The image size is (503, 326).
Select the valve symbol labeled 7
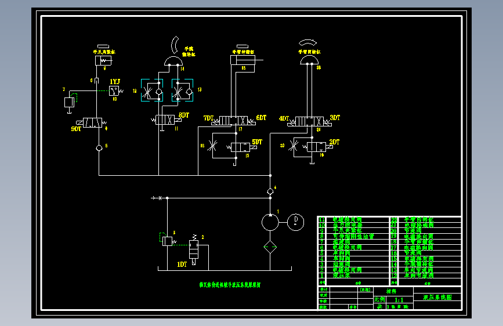(69, 102)
